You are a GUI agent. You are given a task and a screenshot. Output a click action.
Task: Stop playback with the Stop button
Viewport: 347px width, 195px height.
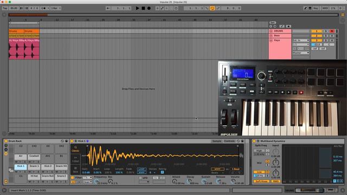tap(143, 8)
